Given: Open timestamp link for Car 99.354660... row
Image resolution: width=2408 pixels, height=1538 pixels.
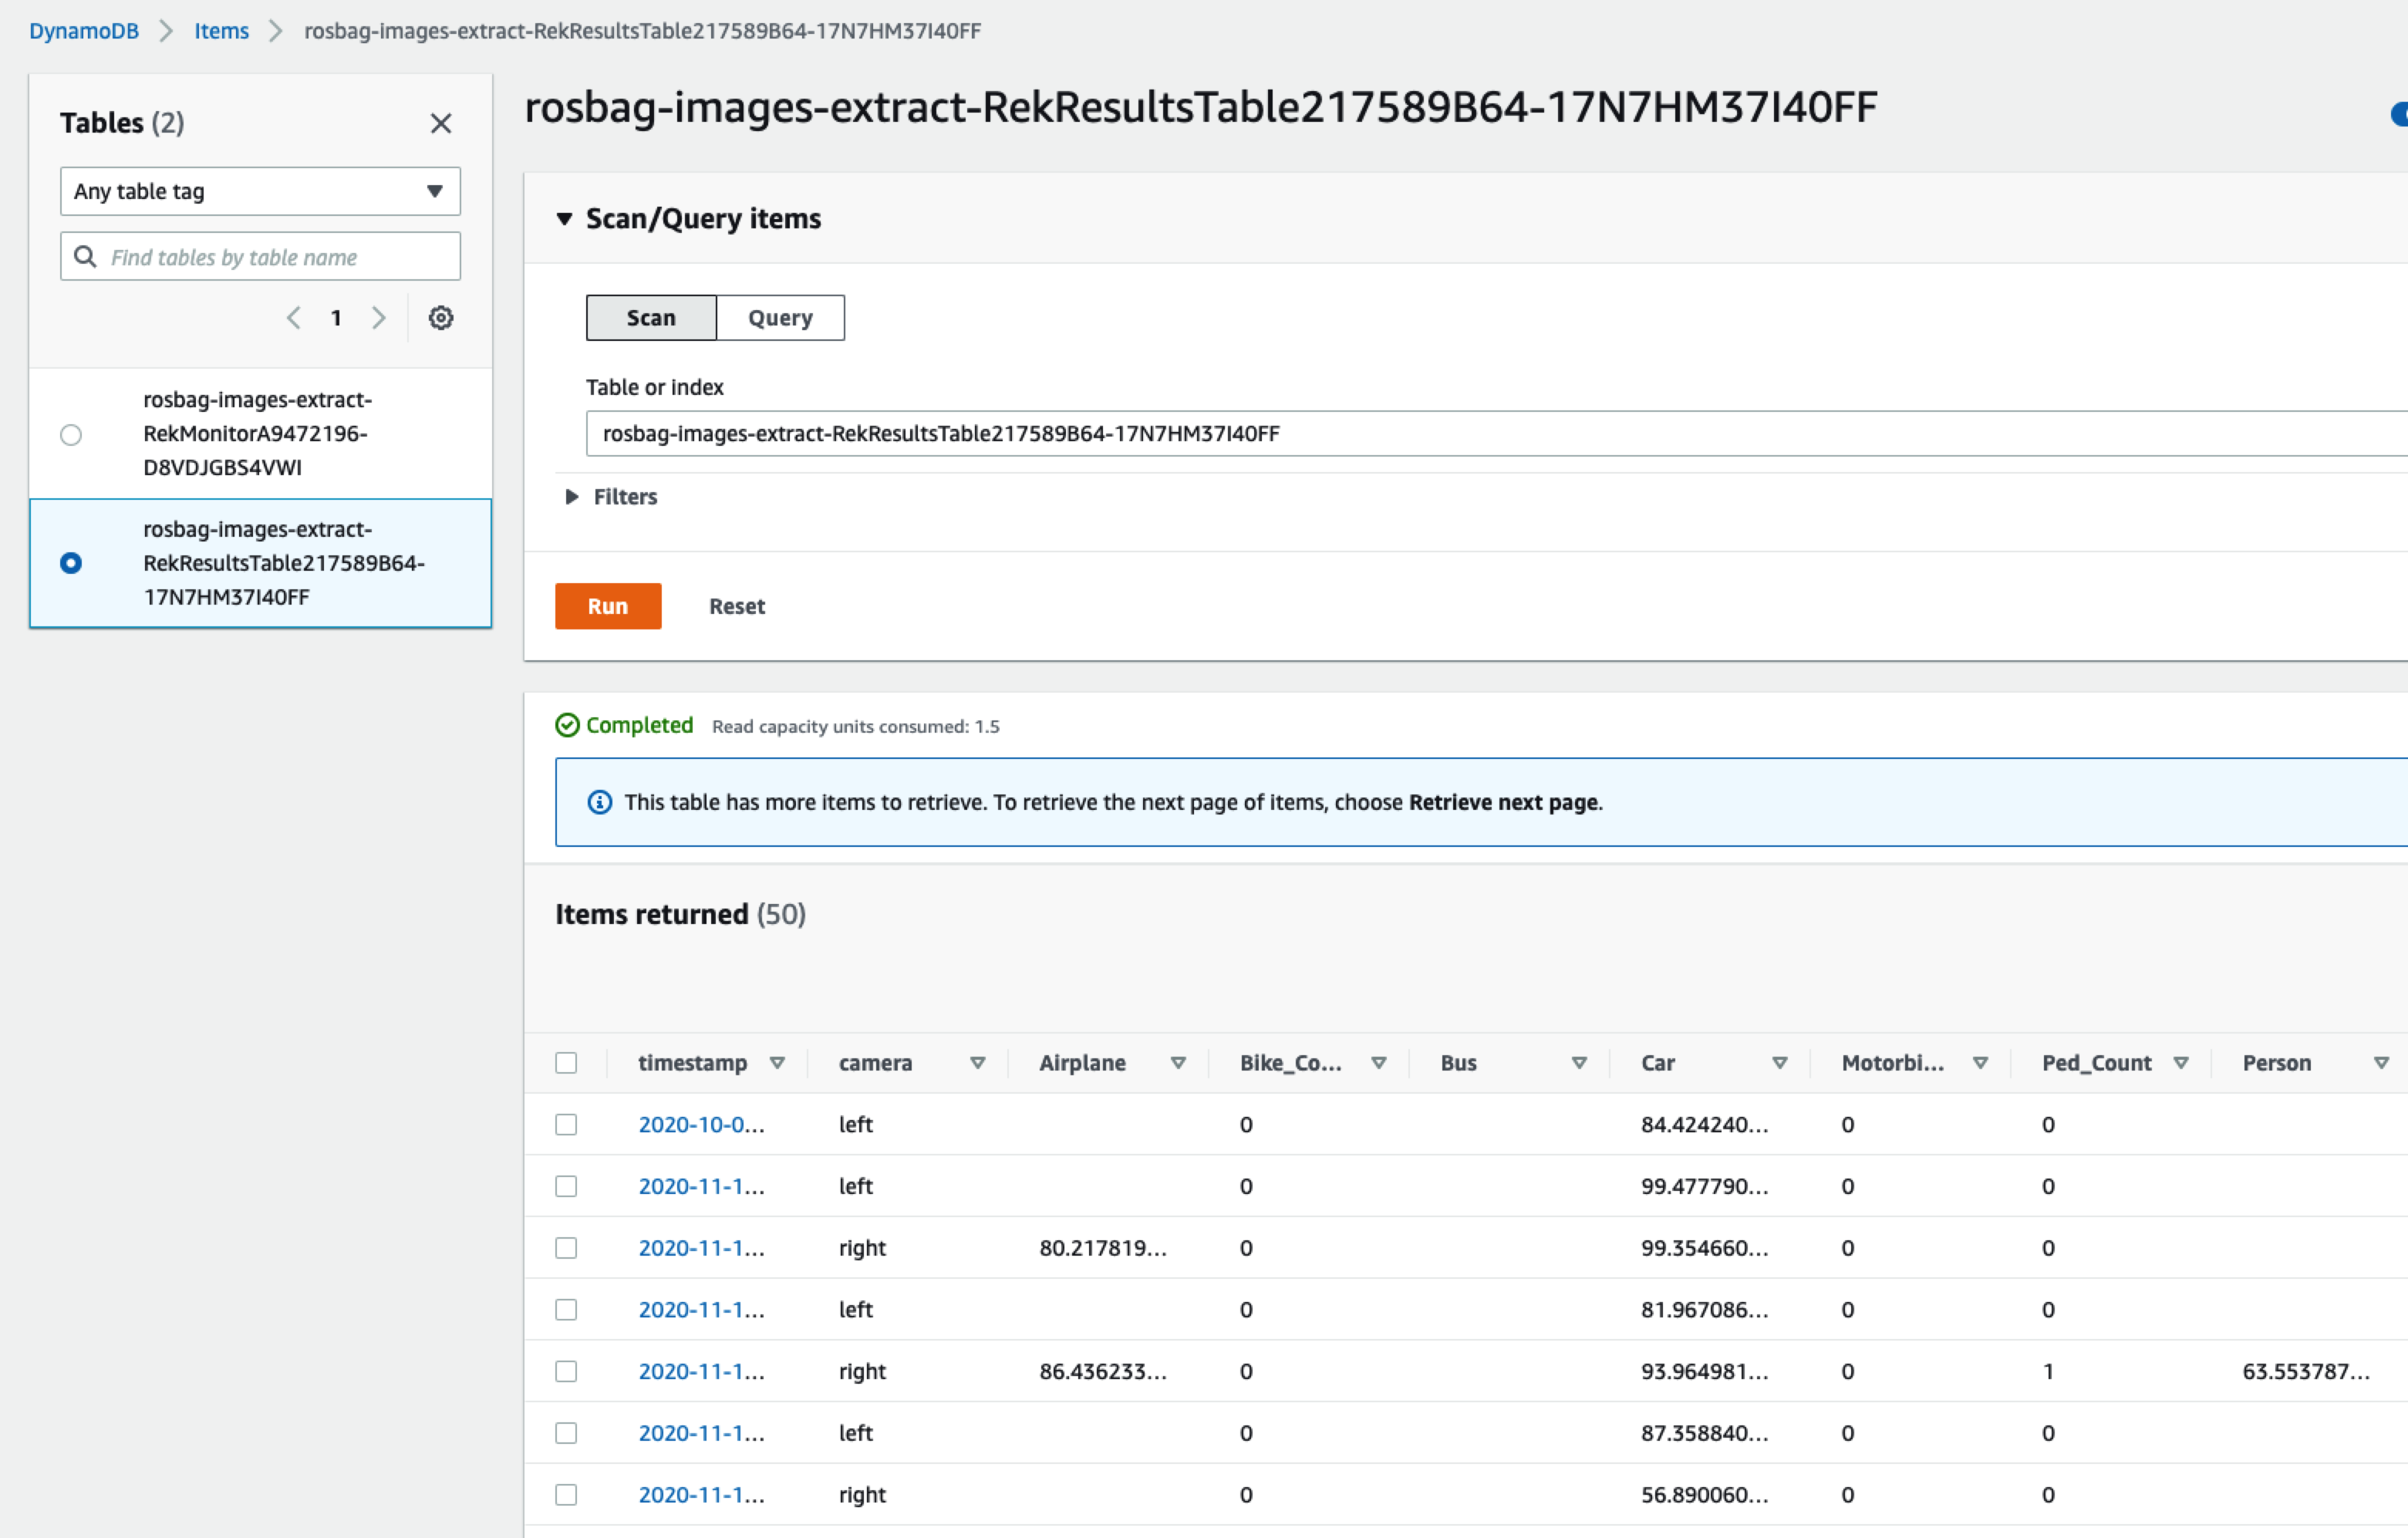Looking at the screenshot, I should (x=701, y=1249).
